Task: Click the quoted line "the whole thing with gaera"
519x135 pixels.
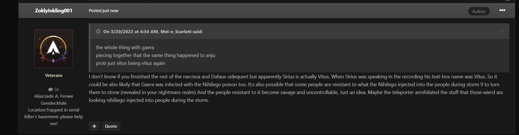Action: [125, 47]
